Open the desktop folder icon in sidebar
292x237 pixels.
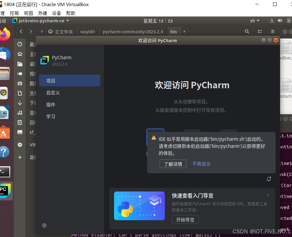[20, 64]
